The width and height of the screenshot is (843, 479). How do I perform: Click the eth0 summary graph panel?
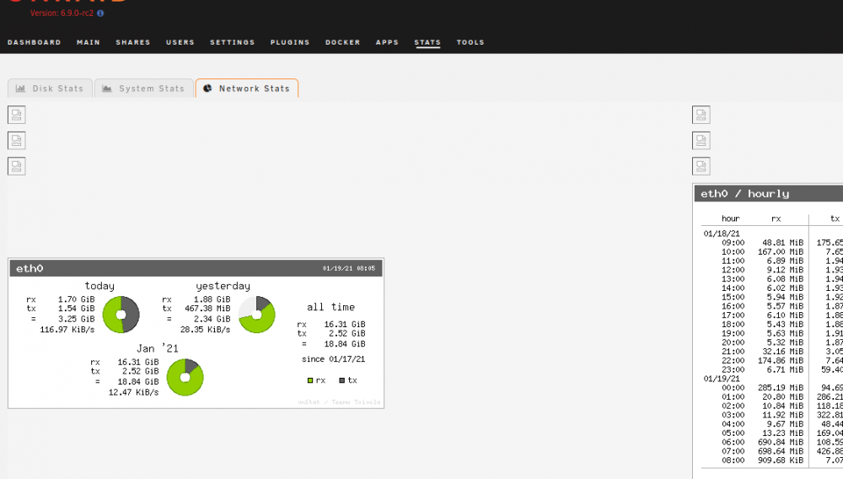[x=196, y=333]
